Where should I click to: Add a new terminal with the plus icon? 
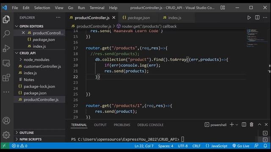232,125
